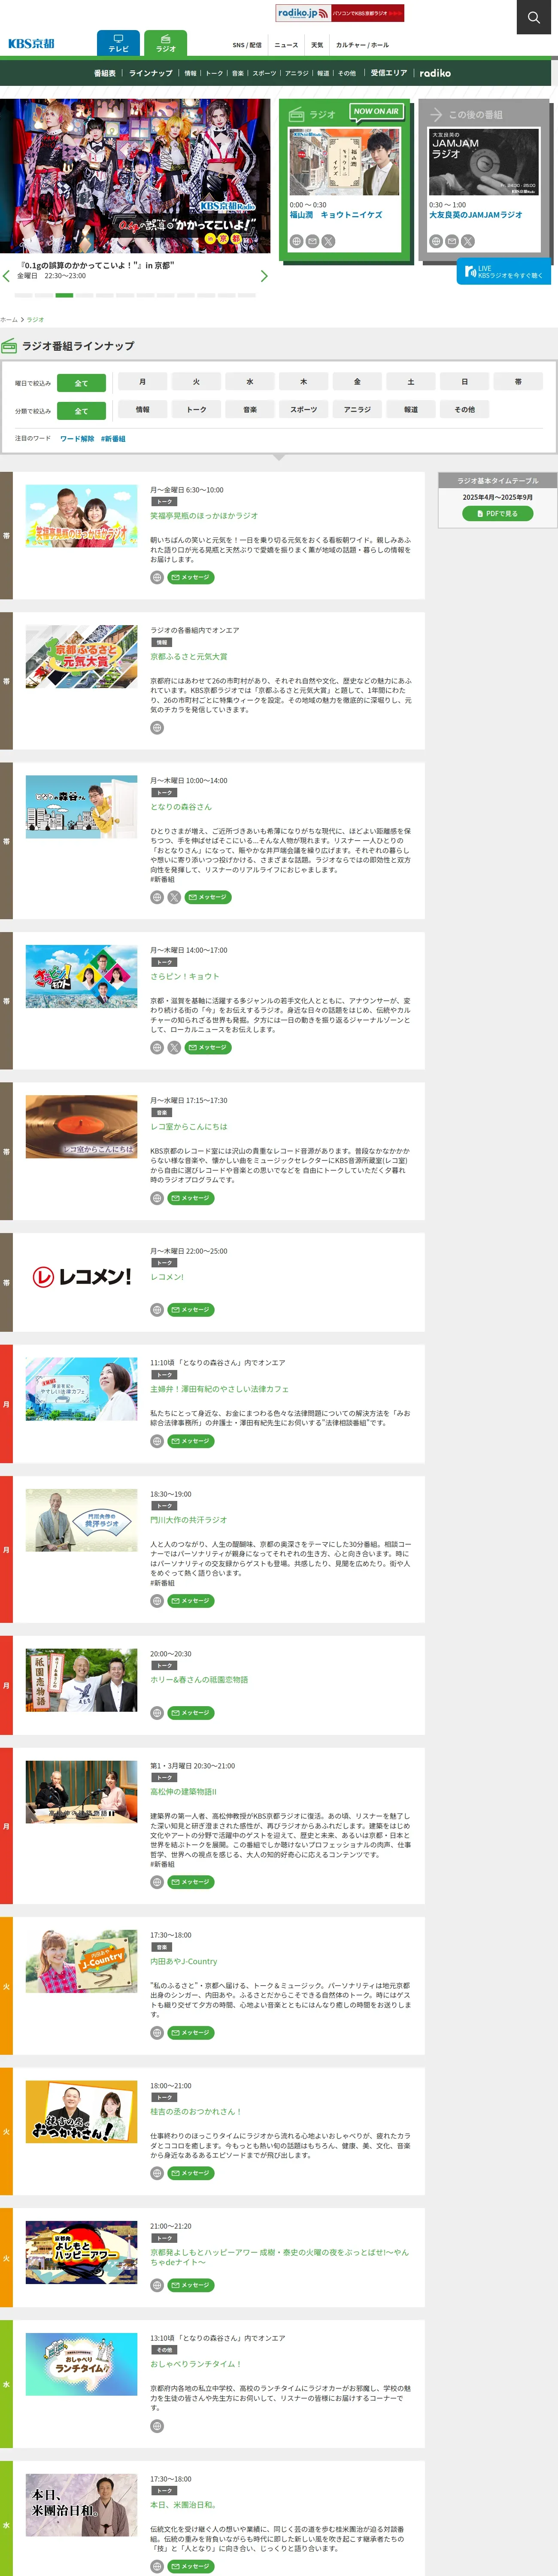
Task: Open X icon for さらピン!キョウト
Action: pos(174,1047)
